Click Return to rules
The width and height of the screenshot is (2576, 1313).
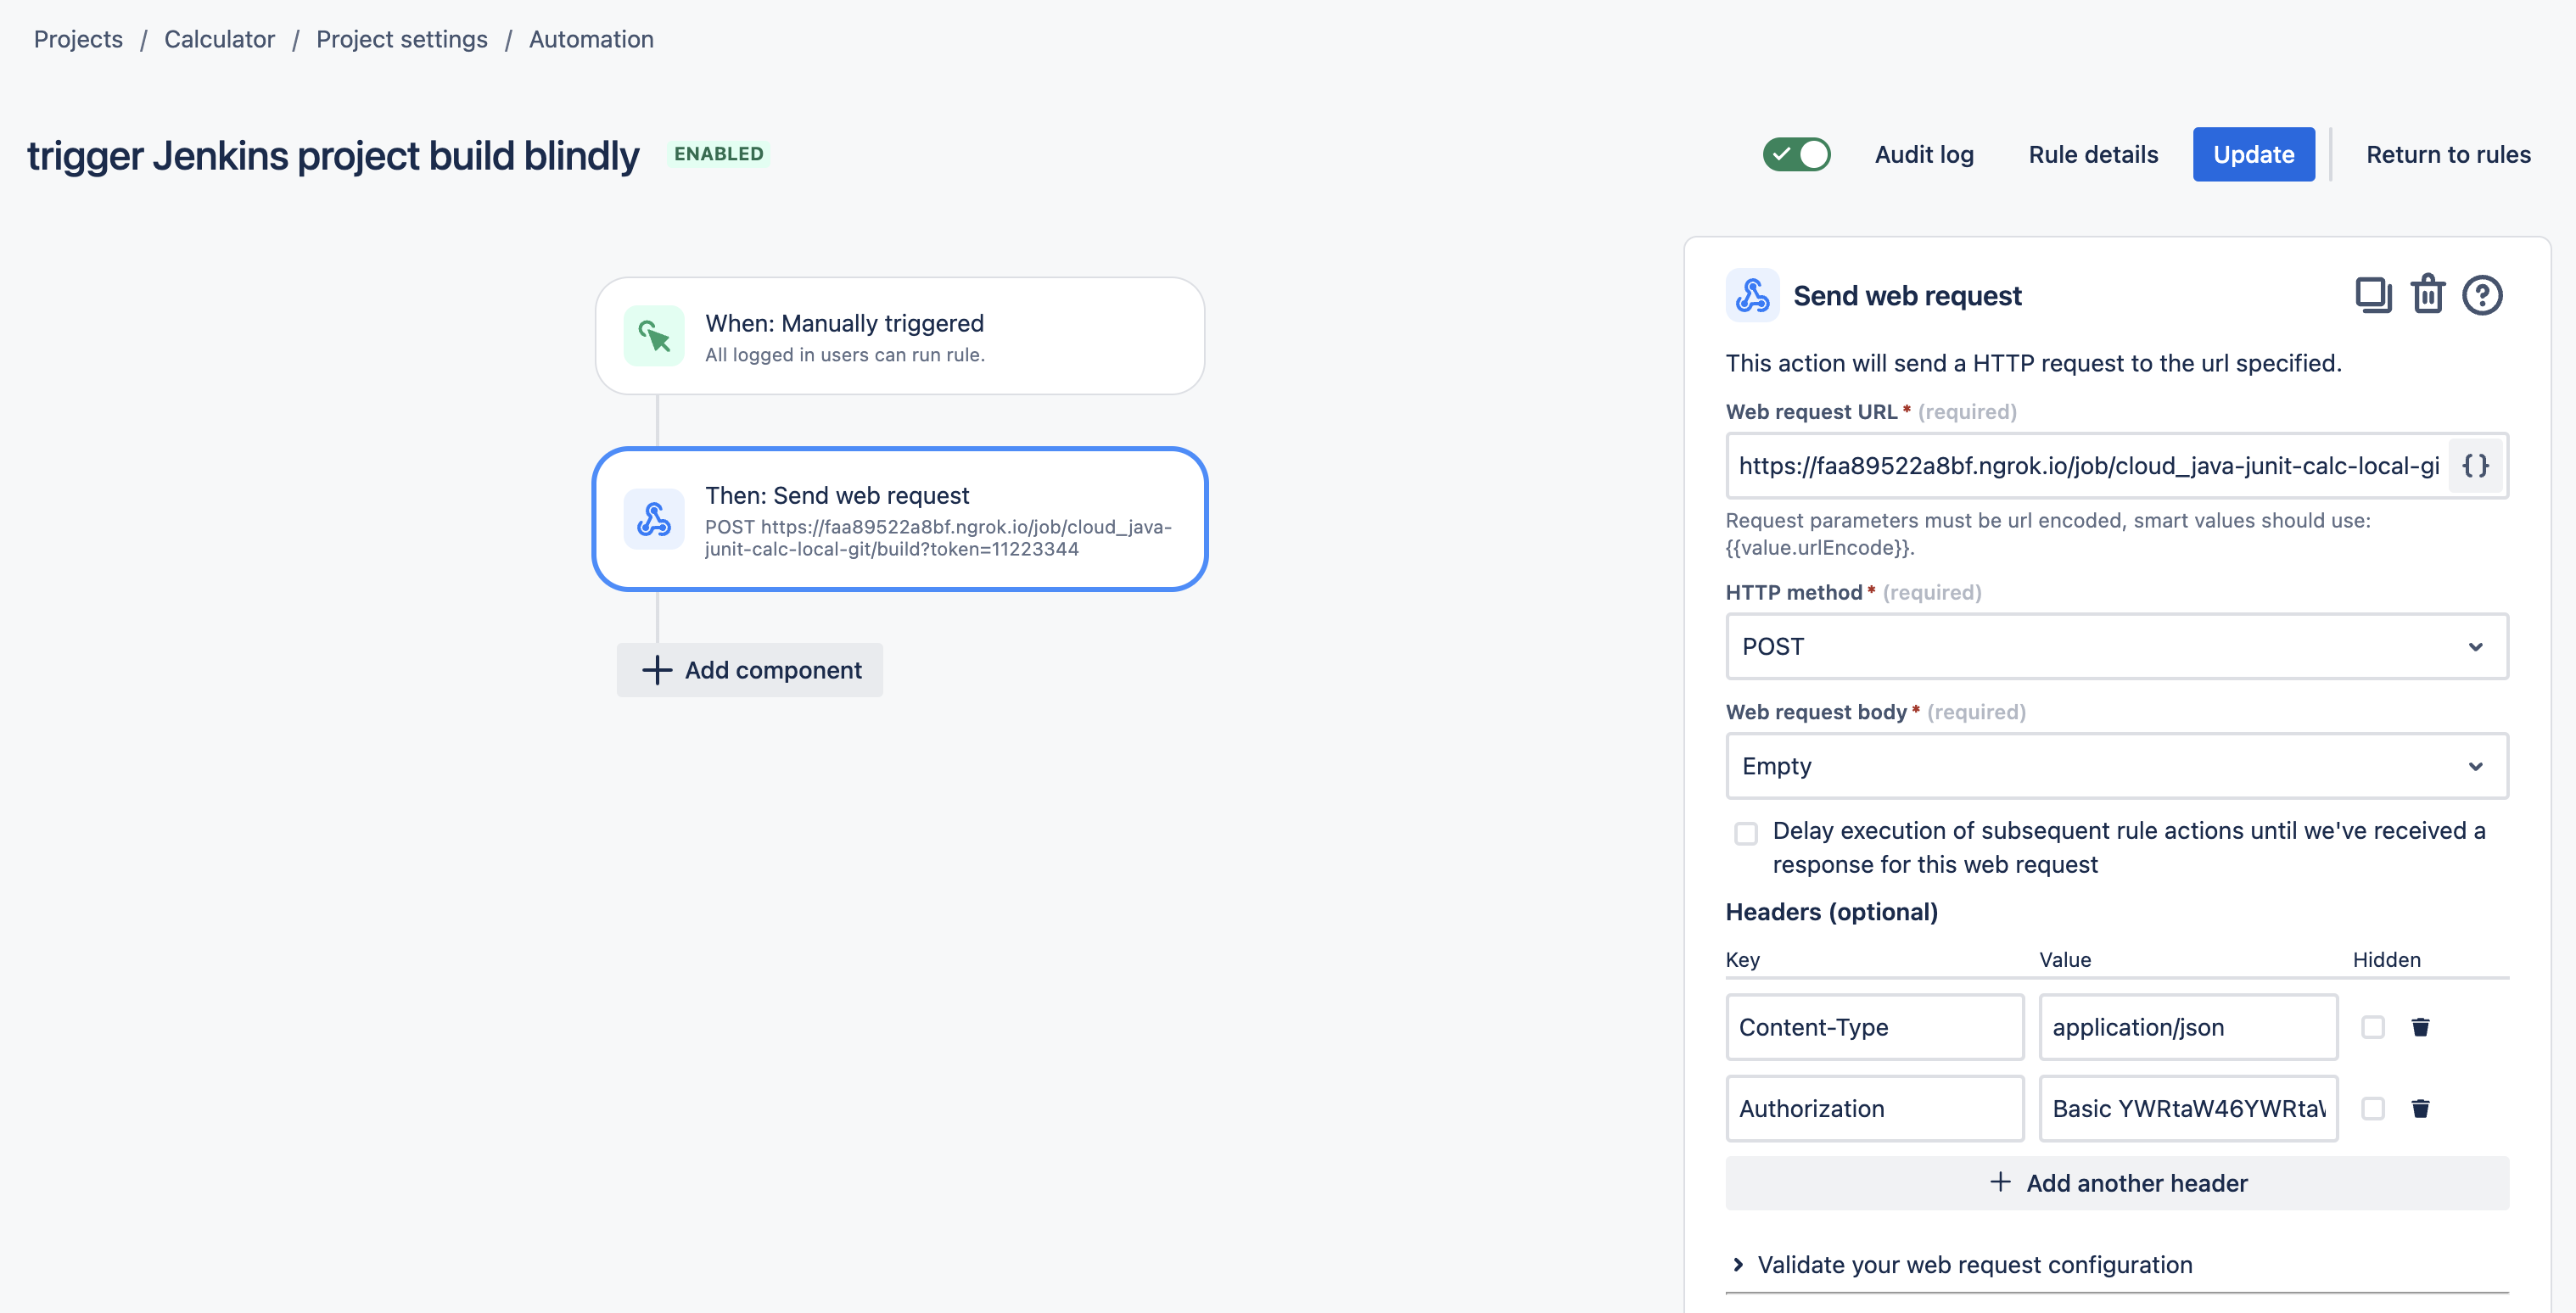pos(2448,154)
